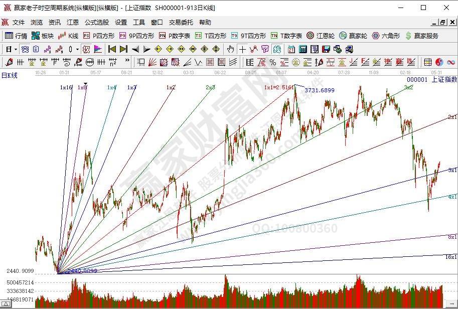Click the hand pan tool icon
458x309 pixels.
[x=230, y=49]
